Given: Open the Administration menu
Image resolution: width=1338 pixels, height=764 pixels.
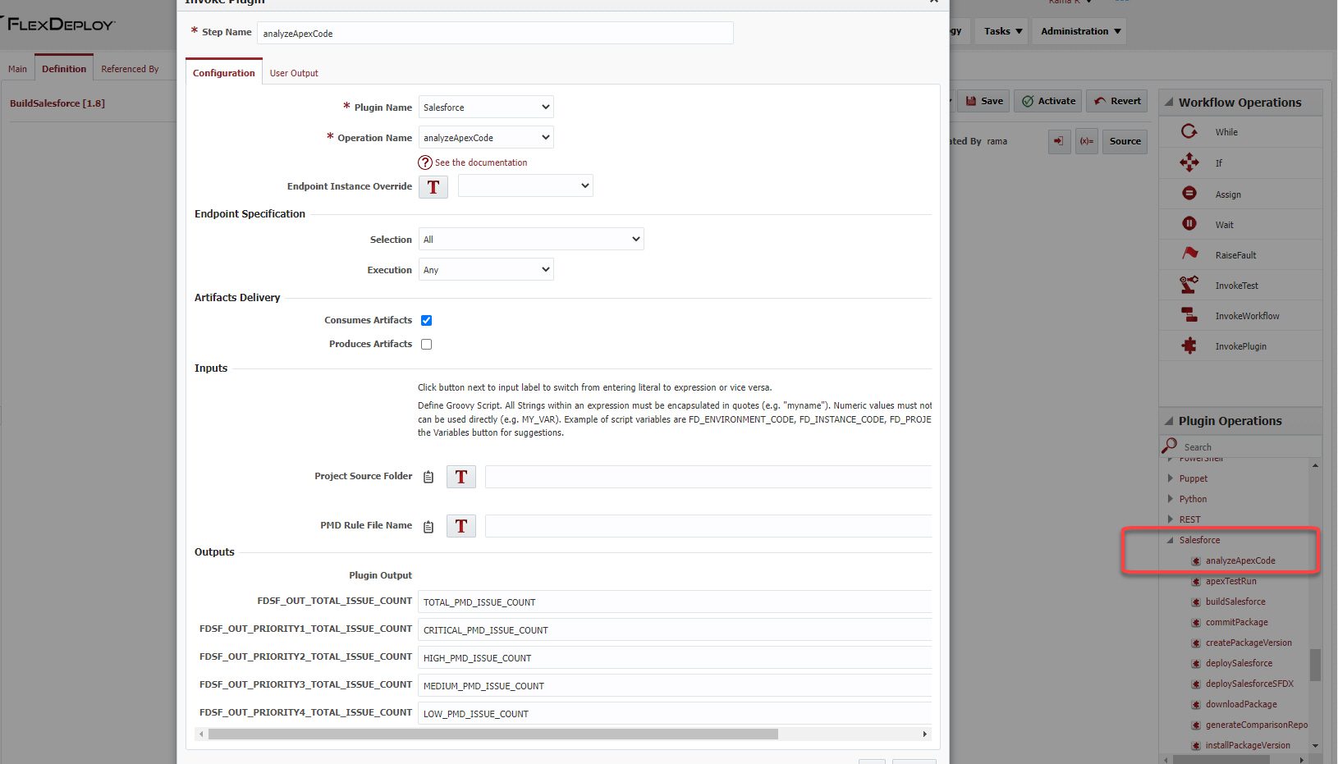Looking at the screenshot, I should tap(1080, 31).
